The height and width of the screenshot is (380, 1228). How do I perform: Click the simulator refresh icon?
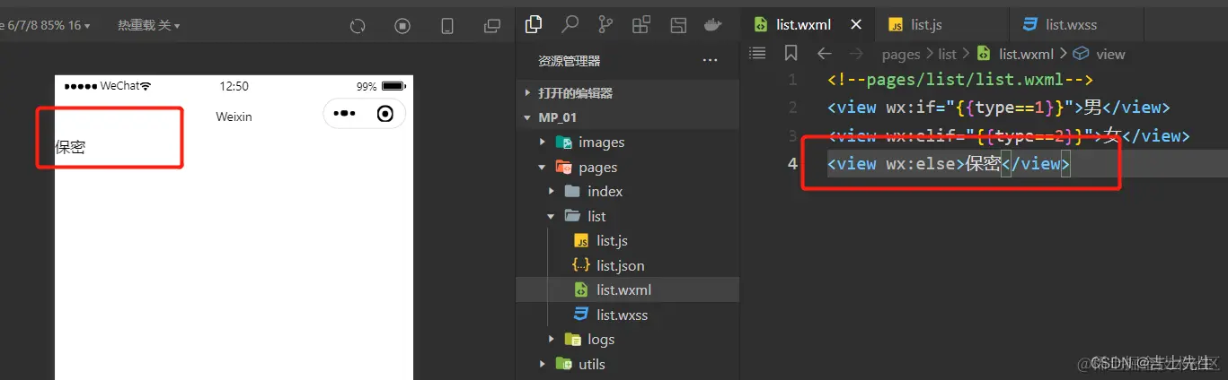[x=358, y=26]
